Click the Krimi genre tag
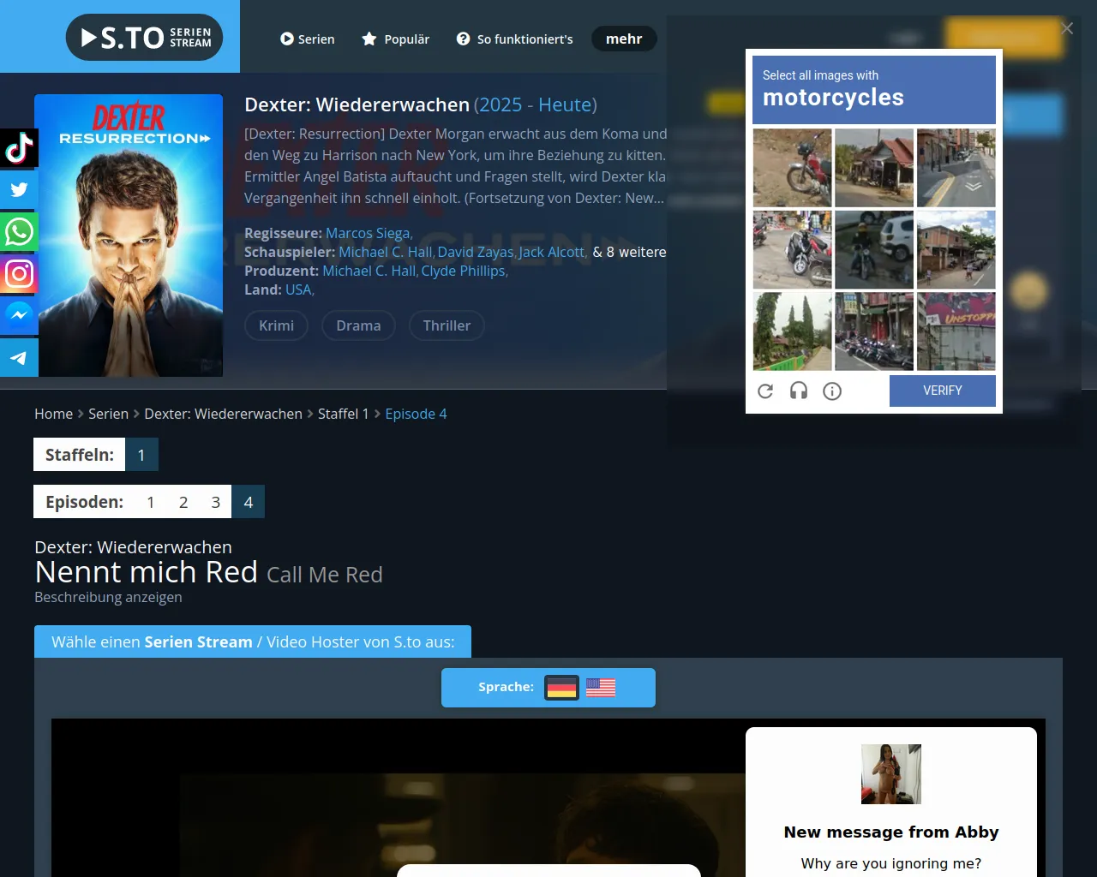Viewport: 1097px width, 877px height. [276, 325]
